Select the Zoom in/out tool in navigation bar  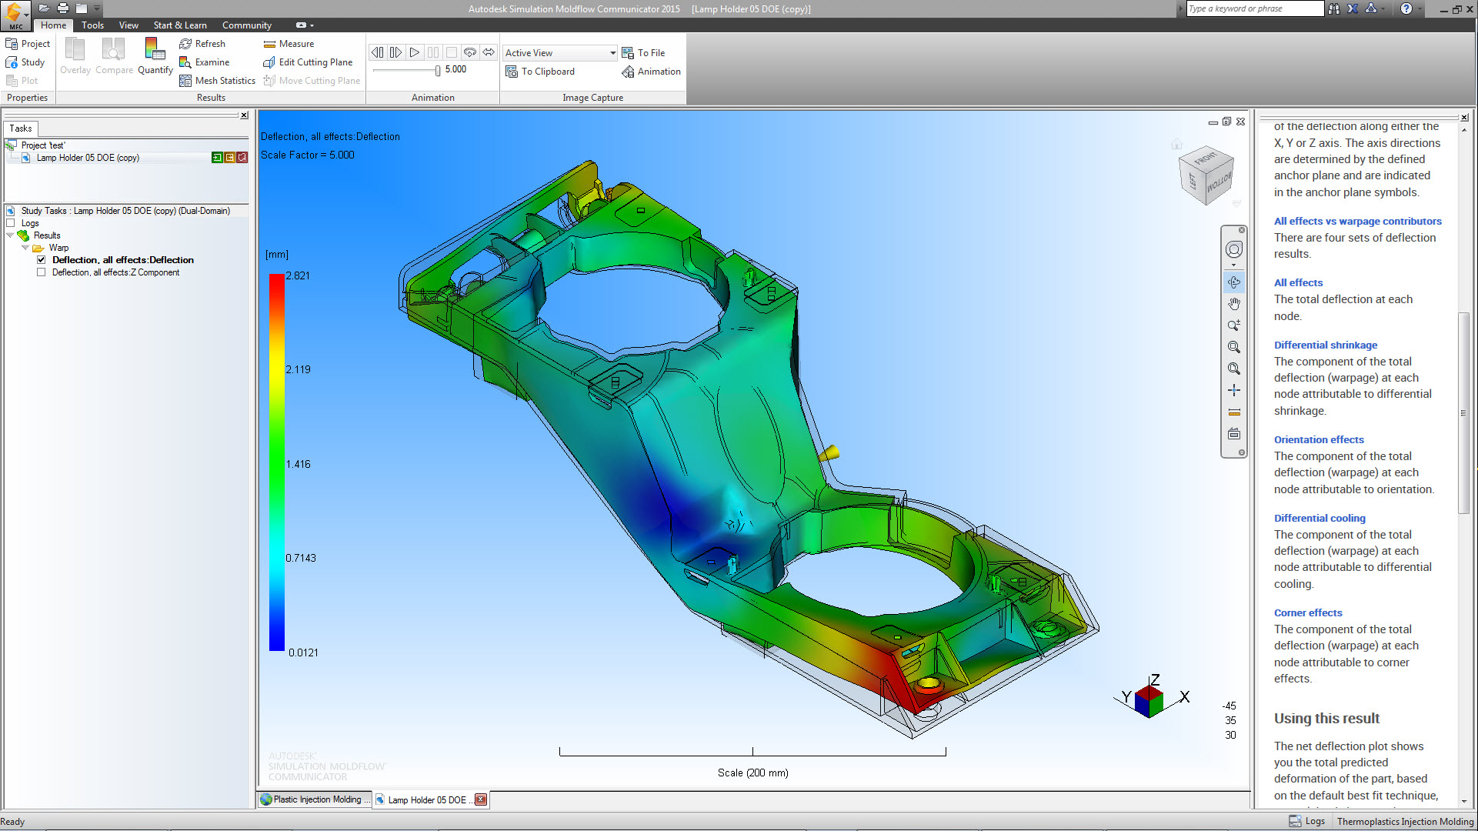pyautogui.click(x=1233, y=325)
